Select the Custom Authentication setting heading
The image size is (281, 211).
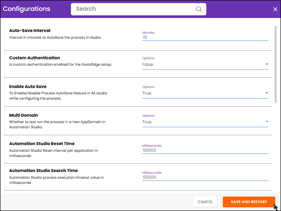click(x=34, y=58)
